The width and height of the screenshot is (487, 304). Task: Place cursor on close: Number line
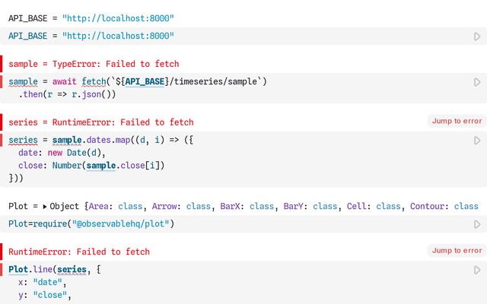click(x=91, y=166)
